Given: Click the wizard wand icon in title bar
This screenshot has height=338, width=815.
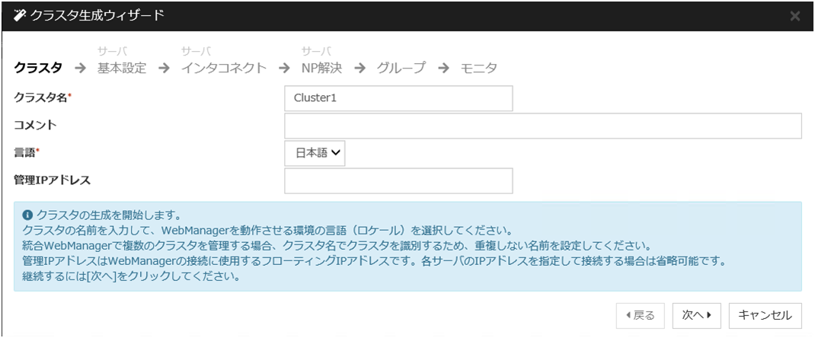Looking at the screenshot, I should click(x=19, y=16).
